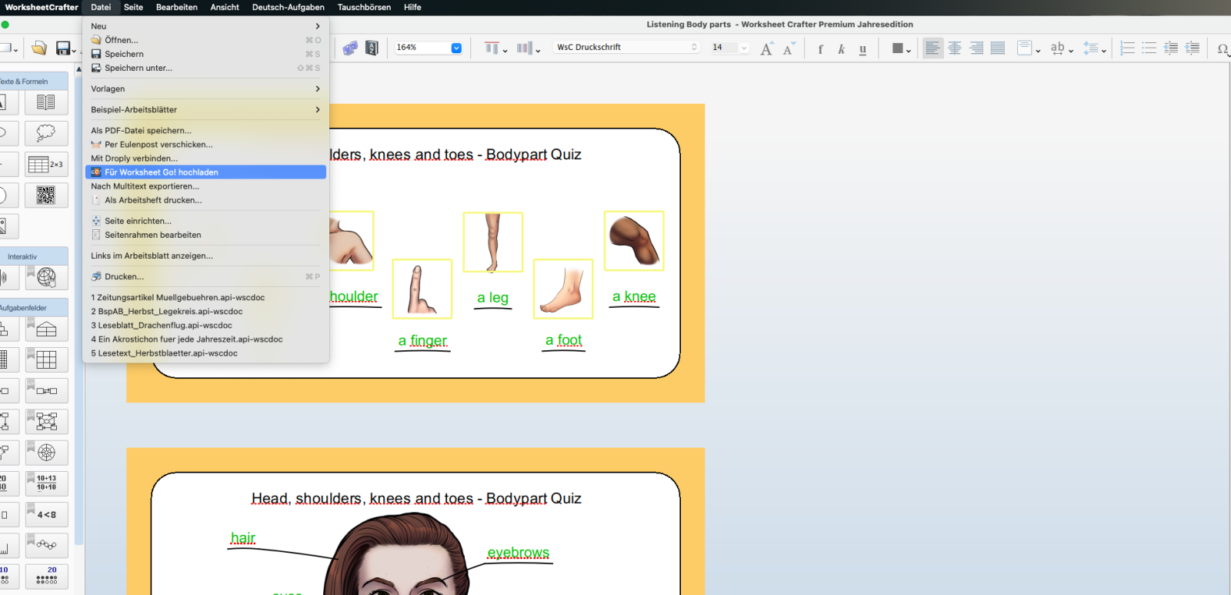
Task: Toggle italic formatting (k button)
Action: click(x=841, y=48)
